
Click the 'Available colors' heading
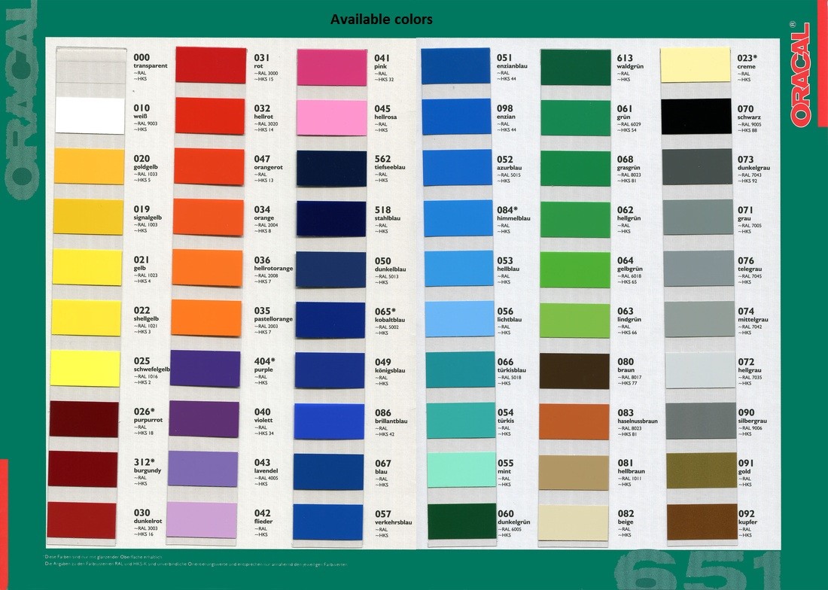pyautogui.click(x=382, y=20)
